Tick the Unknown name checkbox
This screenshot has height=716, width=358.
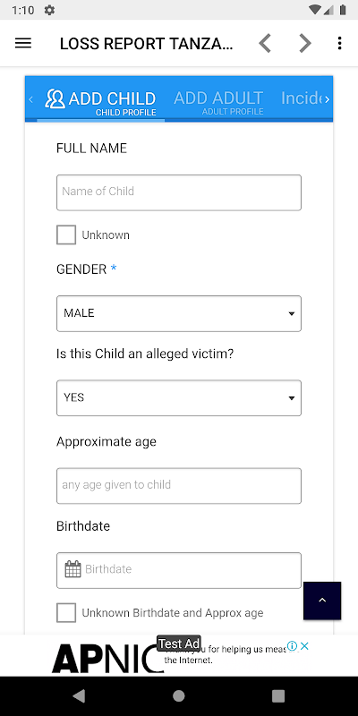pyautogui.click(x=66, y=235)
